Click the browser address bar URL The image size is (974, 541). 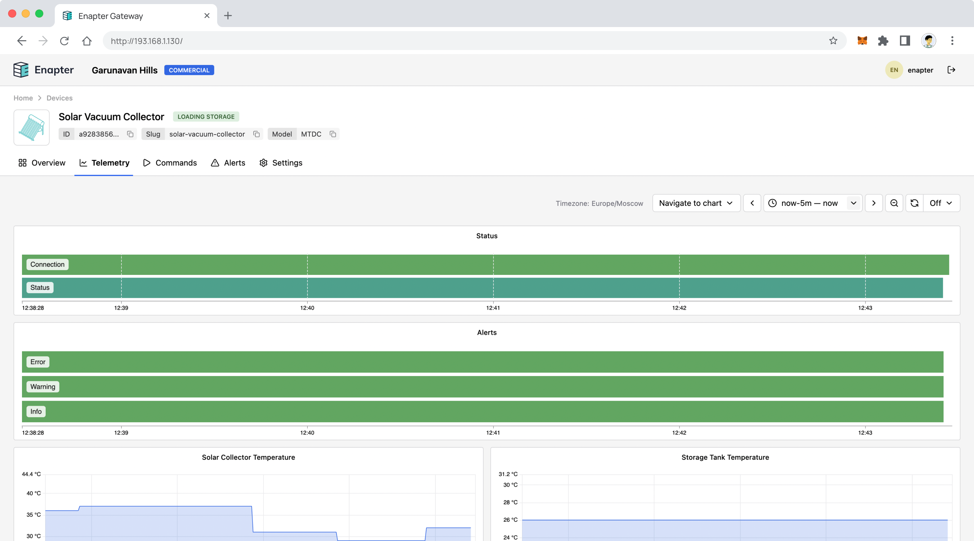click(x=147, y=41)
